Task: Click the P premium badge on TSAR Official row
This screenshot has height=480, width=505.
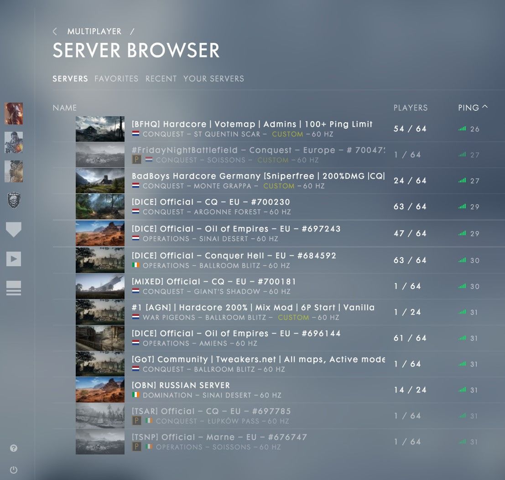Action: [136, 420]
